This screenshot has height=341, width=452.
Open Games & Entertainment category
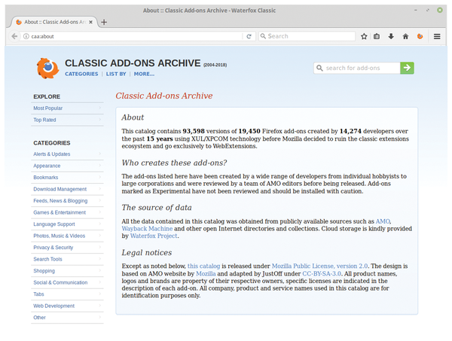pos(67,212)
